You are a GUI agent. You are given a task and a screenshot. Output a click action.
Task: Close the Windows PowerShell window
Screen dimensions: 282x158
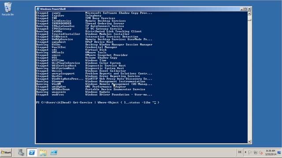(x=249, y=9)
